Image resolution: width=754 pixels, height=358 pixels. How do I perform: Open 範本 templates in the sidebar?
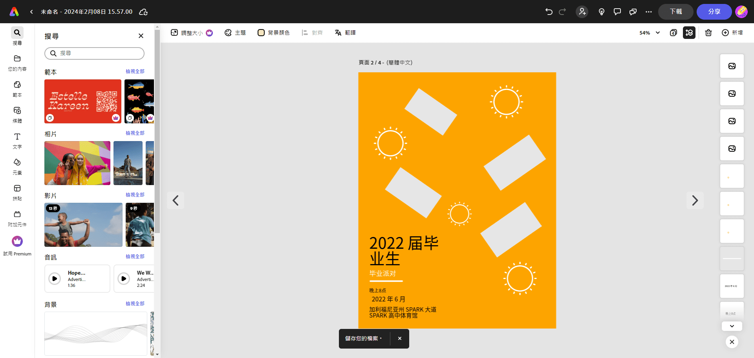point(17,89)
